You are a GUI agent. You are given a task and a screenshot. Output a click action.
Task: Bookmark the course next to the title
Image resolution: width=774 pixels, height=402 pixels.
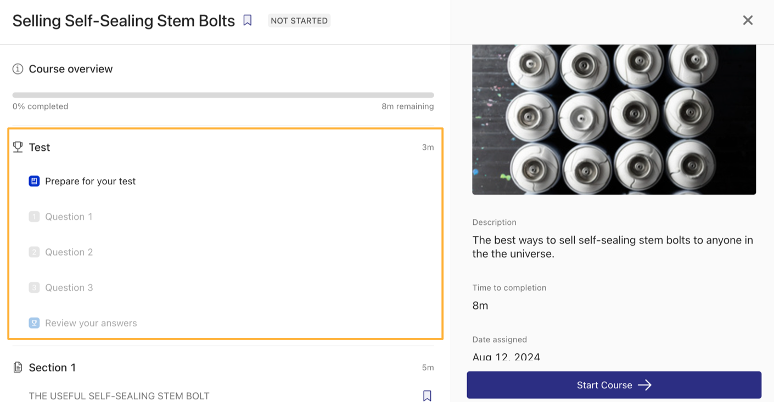click(x=248, y=20)
